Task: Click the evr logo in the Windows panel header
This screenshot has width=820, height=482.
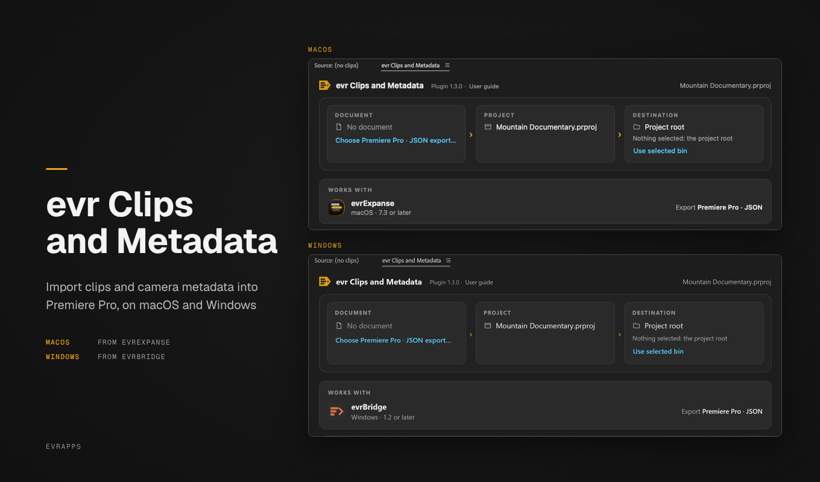Action: pyautogui.click(x=324, y=281)
